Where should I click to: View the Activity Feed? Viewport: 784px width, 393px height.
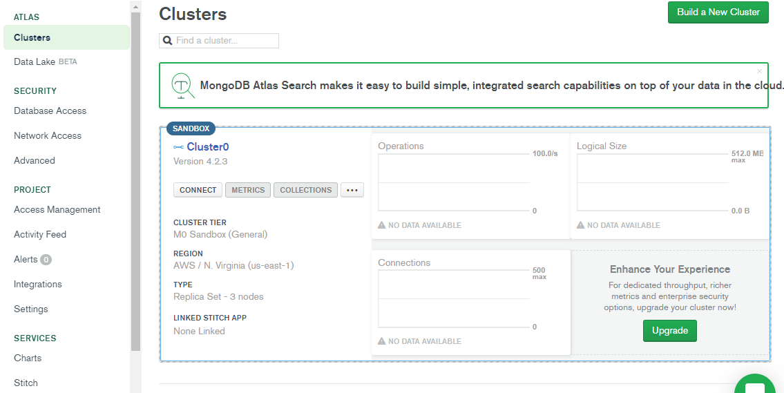pos(40,235)
